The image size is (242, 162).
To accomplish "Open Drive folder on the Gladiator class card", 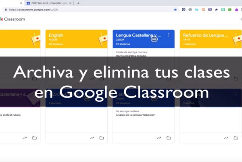I will [x=169, y=138].
